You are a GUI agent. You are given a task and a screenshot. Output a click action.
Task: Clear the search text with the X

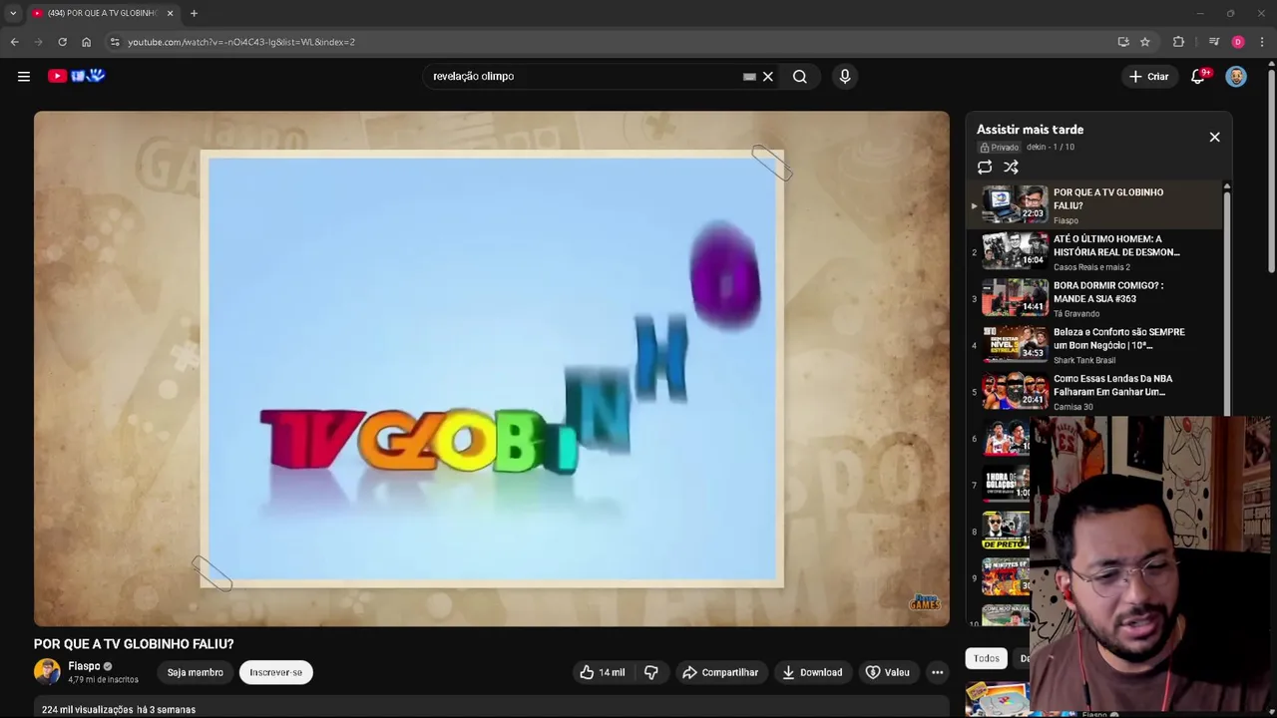768,77
